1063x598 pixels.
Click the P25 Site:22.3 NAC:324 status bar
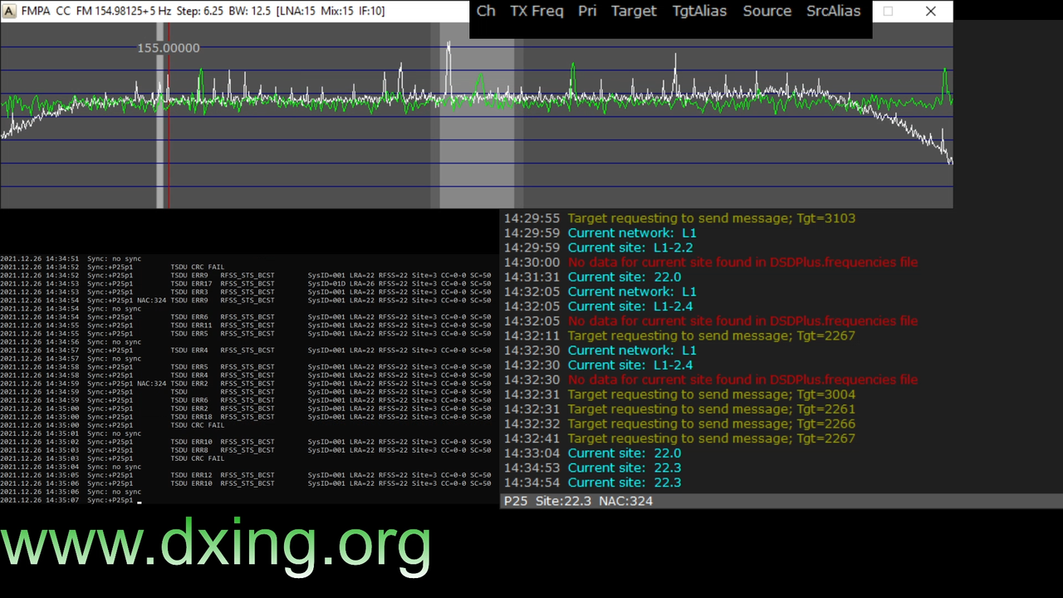click(781, 501)
